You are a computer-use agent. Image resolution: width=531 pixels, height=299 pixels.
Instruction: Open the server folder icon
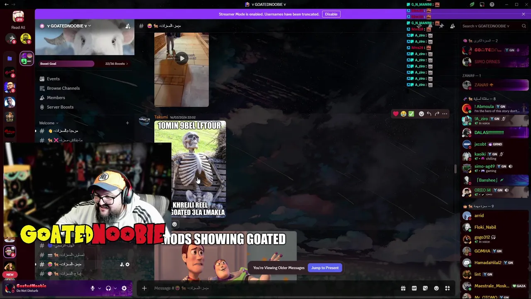(x=10, y=59)
